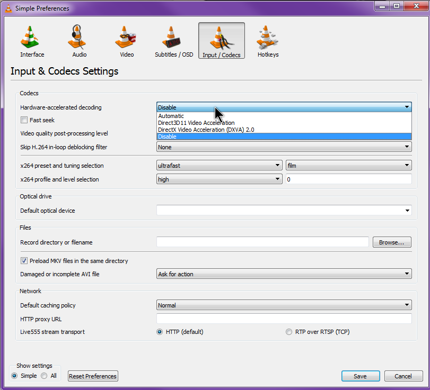Open the x264 tuning film dropdown
The width and height of the screenshot is (430, 390).
pyautogui.click(x=348, y=165)
